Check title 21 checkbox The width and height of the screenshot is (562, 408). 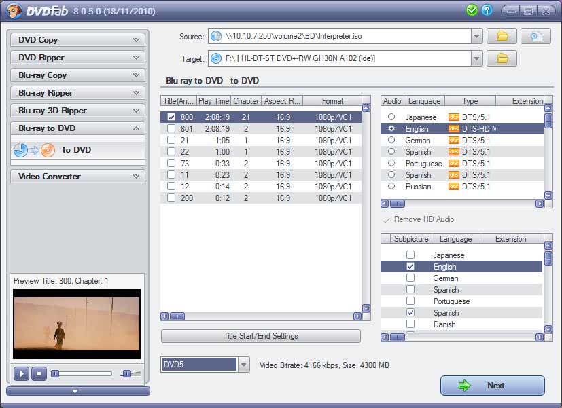point(171,140)
